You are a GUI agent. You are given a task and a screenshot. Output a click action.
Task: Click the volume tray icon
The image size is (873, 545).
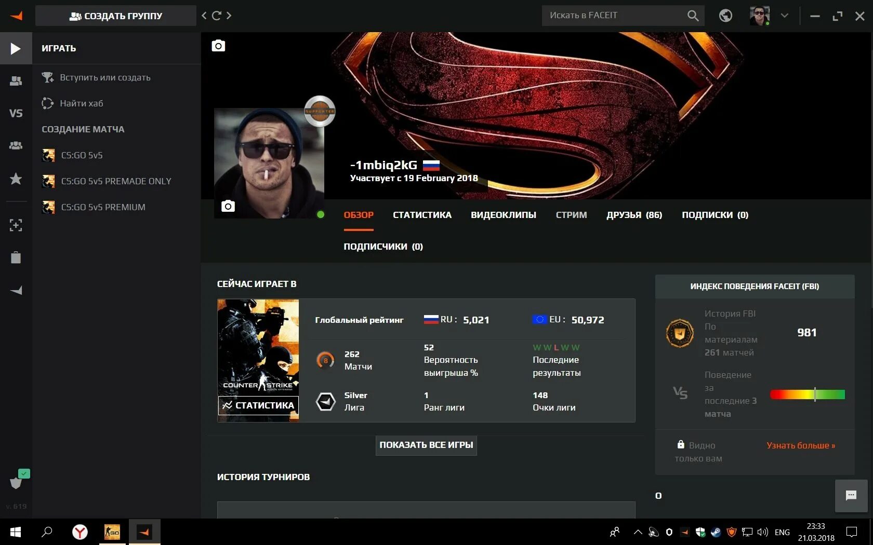click(762, 532)
